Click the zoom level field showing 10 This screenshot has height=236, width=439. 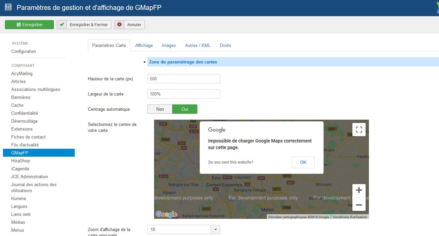(179, 229)
